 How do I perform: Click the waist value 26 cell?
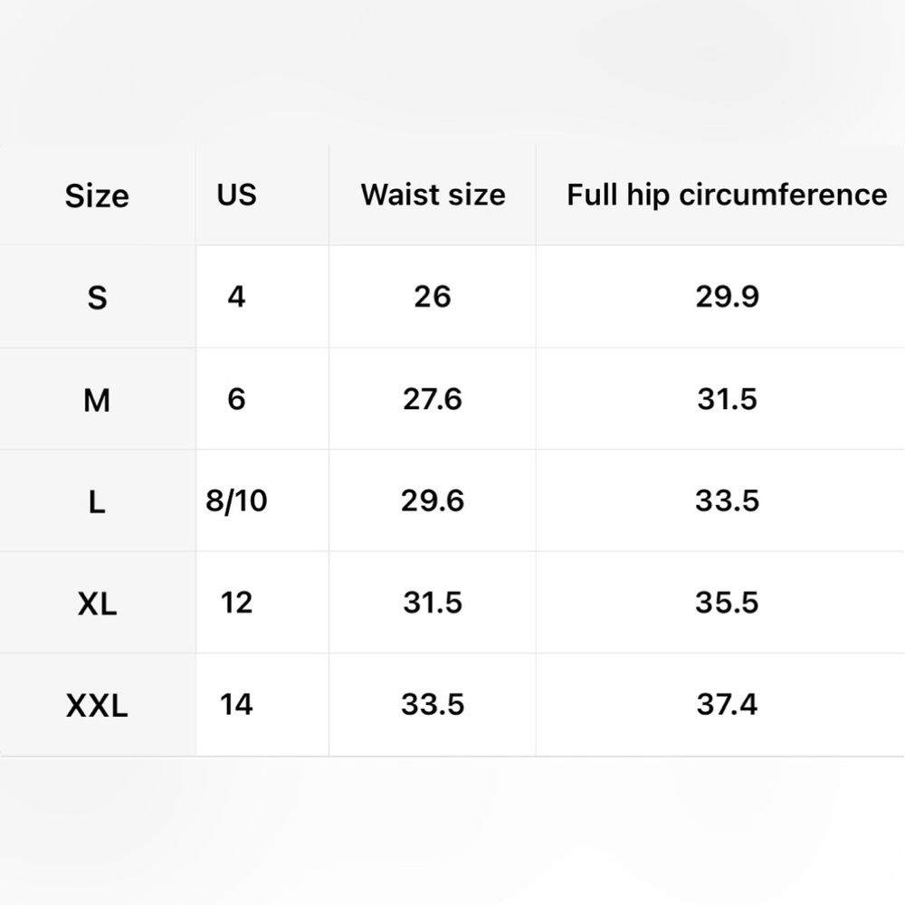point(433,297)
